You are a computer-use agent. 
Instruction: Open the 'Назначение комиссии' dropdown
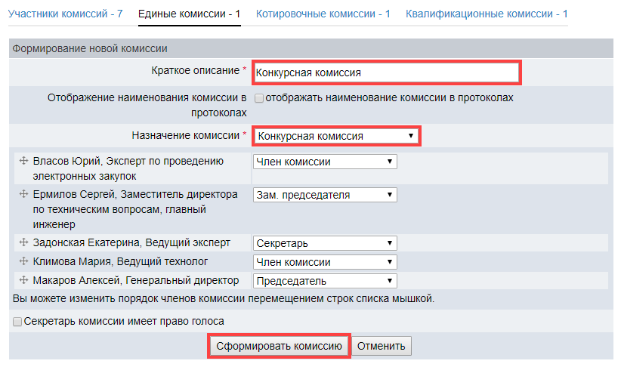[335, 136]
